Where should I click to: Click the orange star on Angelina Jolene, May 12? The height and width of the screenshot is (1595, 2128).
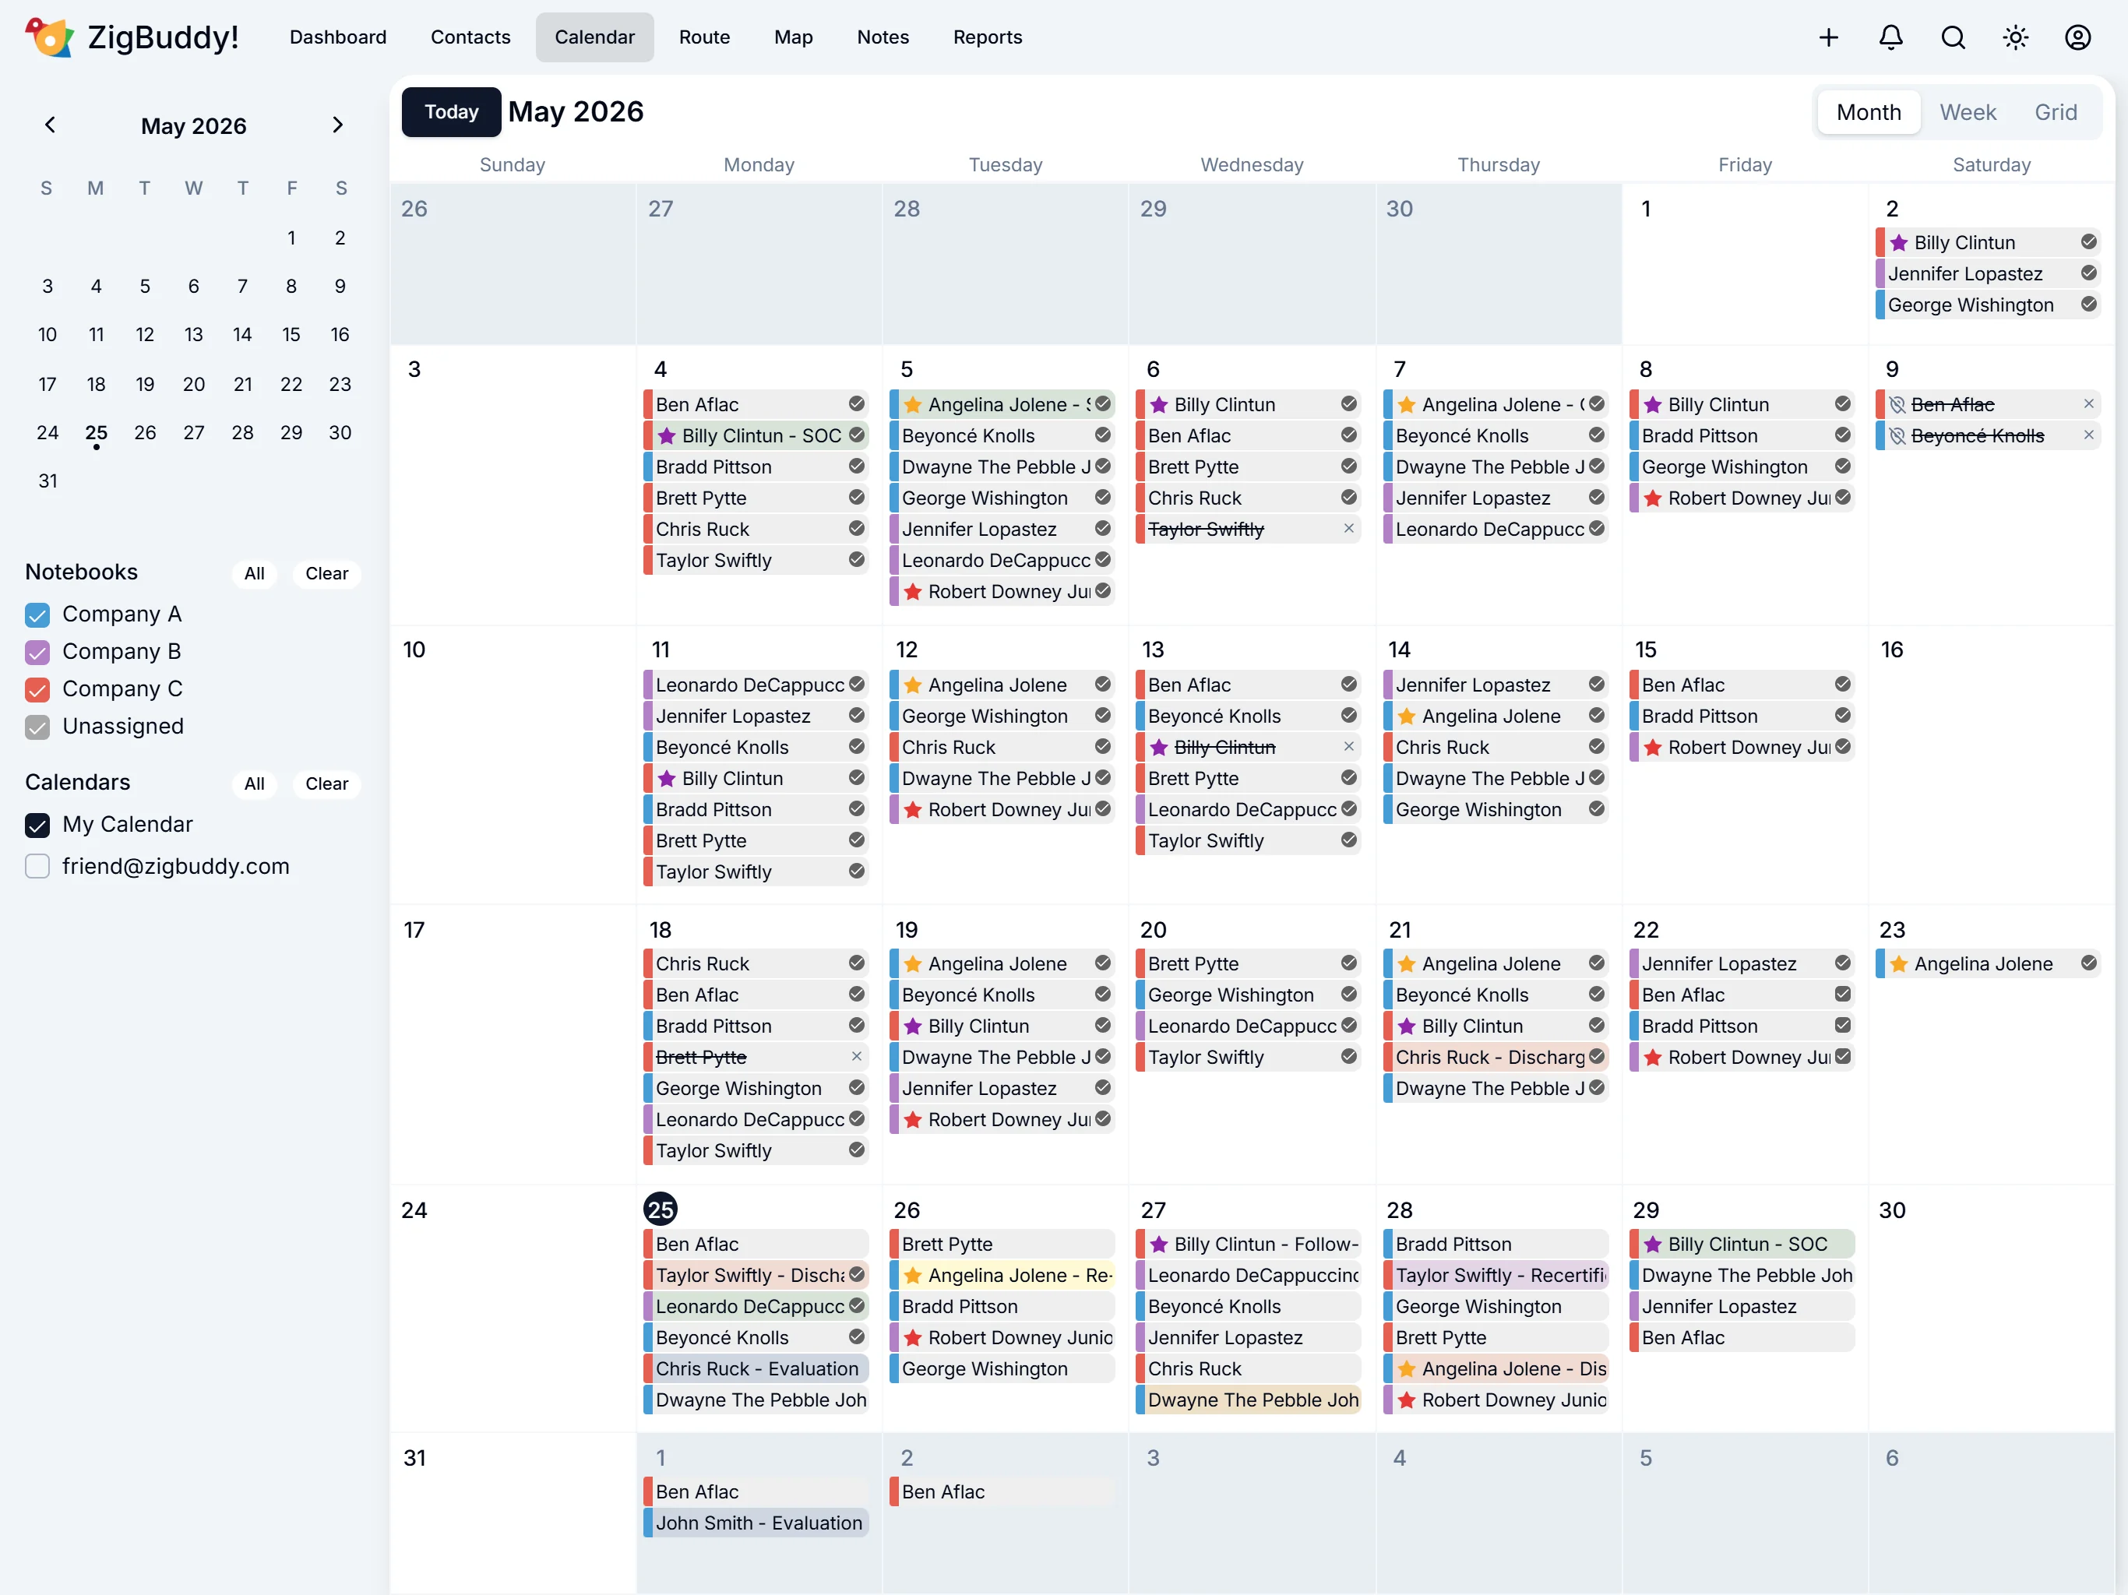click(x=912, y=685)
